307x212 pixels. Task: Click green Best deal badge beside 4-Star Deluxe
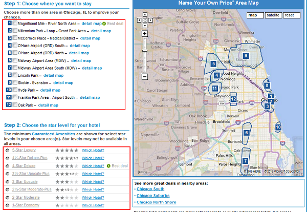[x=108, y=166]
